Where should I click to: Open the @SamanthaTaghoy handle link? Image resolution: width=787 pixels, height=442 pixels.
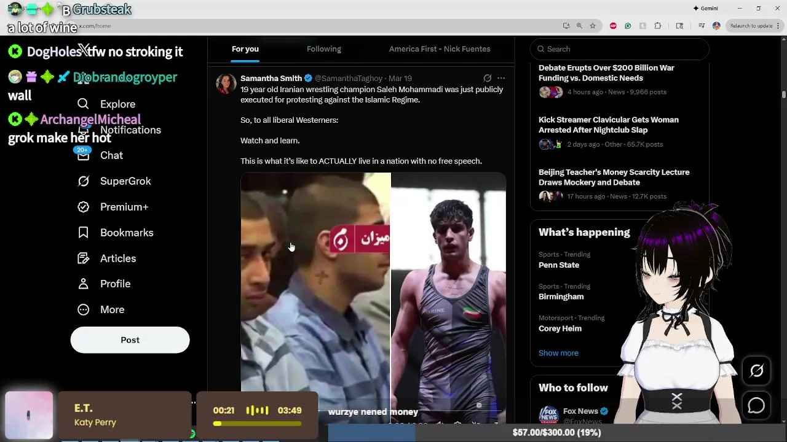tap(349, 78)
